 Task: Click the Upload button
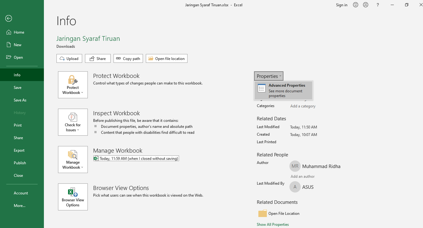pyautogui.click(x=69, y=58)
